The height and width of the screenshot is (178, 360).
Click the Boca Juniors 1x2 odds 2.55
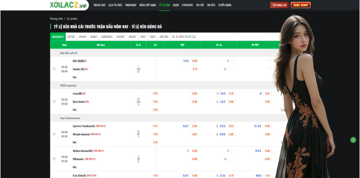(155, 102)
